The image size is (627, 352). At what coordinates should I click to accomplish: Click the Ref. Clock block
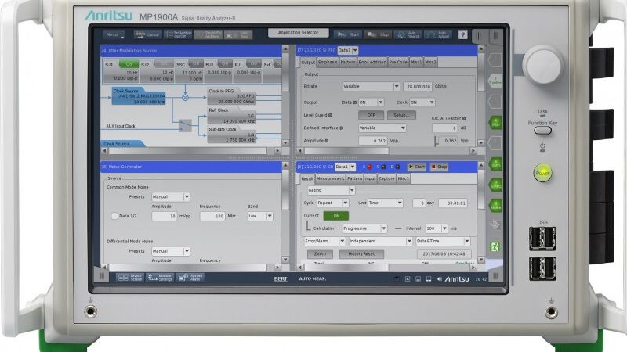[x=231, y=115]
